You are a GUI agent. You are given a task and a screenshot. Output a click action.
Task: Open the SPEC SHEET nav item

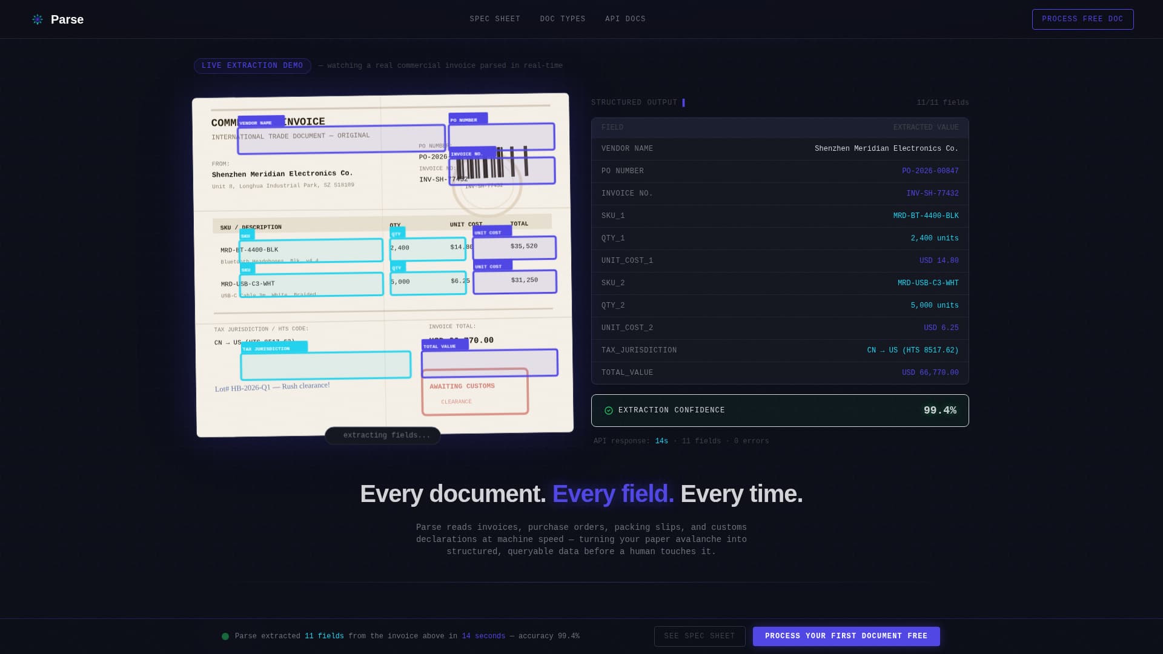point(495,19)
